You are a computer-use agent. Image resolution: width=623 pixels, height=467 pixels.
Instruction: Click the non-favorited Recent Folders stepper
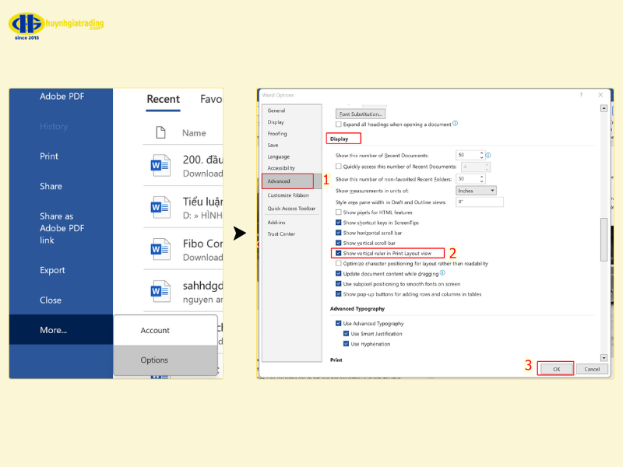[x=482, y=178]
